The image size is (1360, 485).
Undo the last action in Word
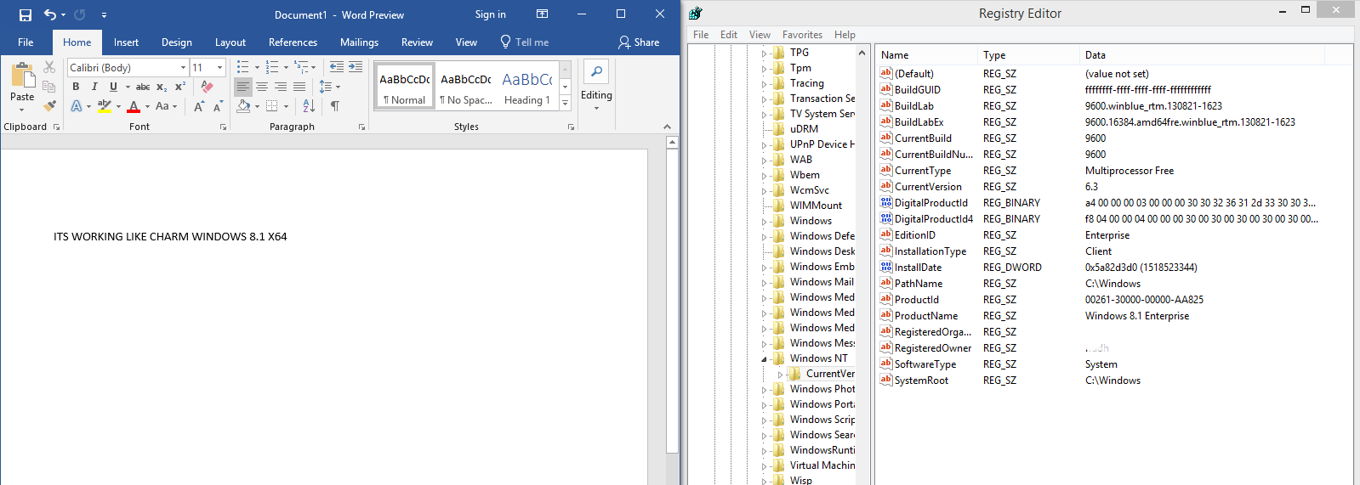pyautogui.click(x=49, y=14)
